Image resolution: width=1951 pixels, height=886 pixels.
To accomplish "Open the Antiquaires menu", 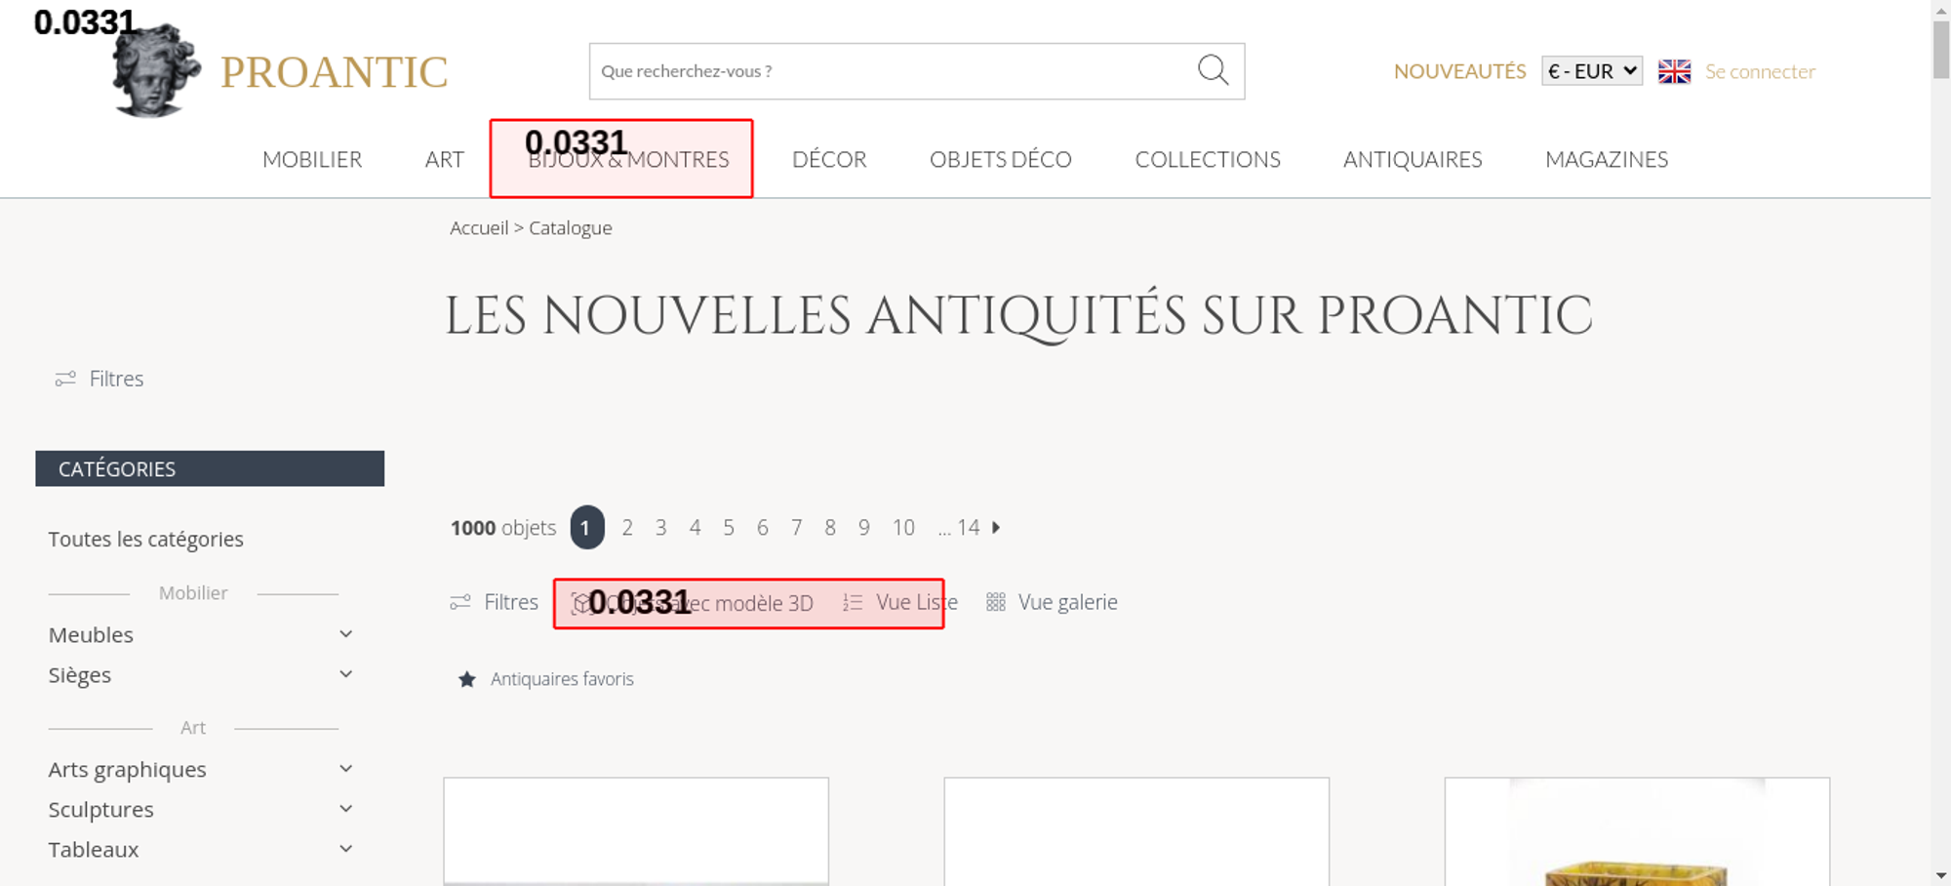I will [x=1412, y=159].
